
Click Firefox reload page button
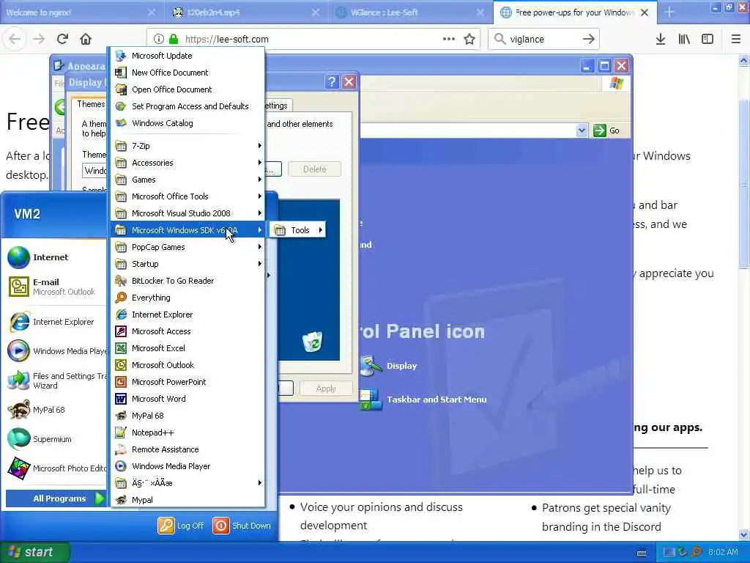coord(62,39)
